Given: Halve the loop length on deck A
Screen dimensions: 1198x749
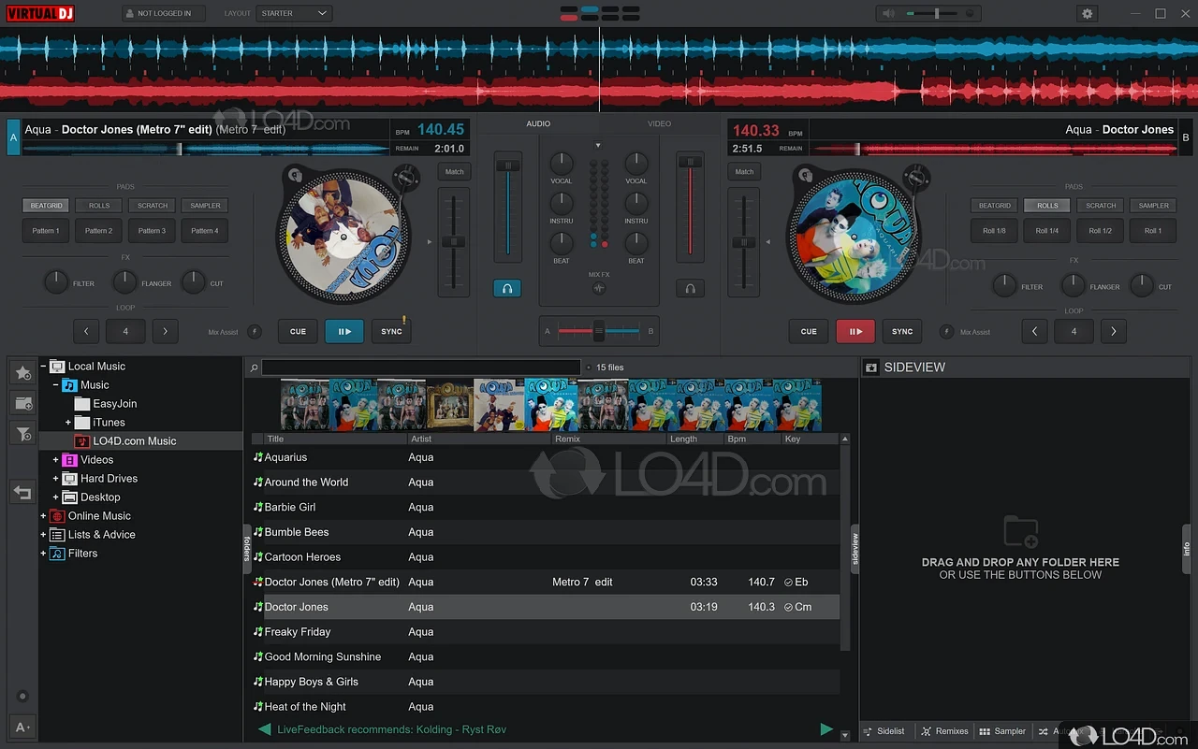Looking at the screenshot, I should pos(86,331).
